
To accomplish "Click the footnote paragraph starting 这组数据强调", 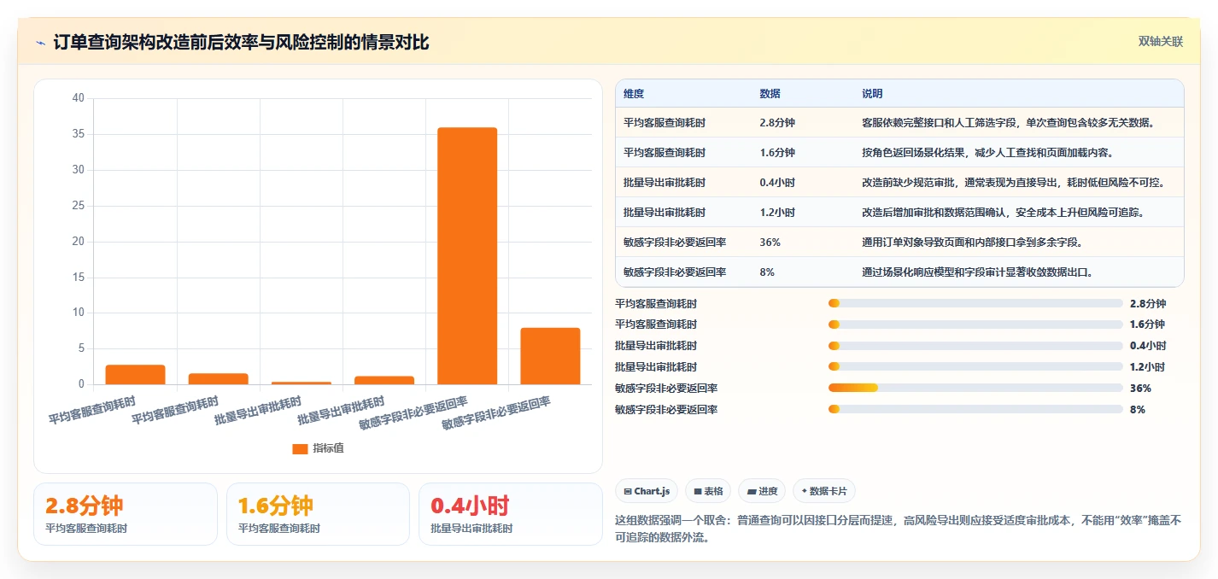I will [898, 529].
